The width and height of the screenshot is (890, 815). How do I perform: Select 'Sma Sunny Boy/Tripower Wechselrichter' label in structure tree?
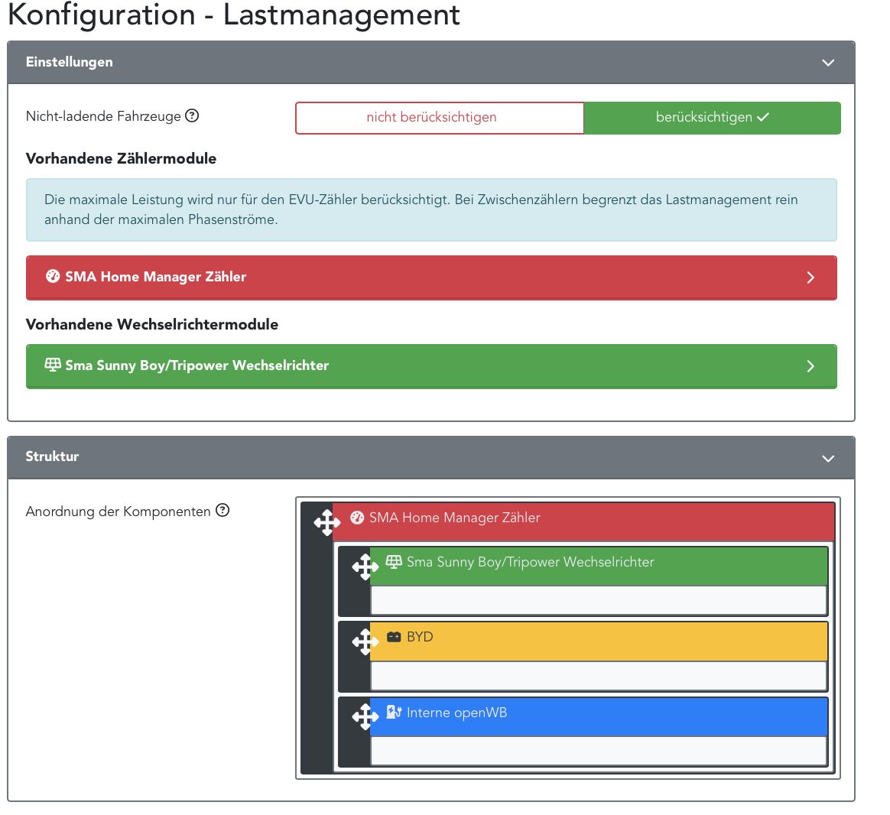pyautogui.click(x=530, y=562)
